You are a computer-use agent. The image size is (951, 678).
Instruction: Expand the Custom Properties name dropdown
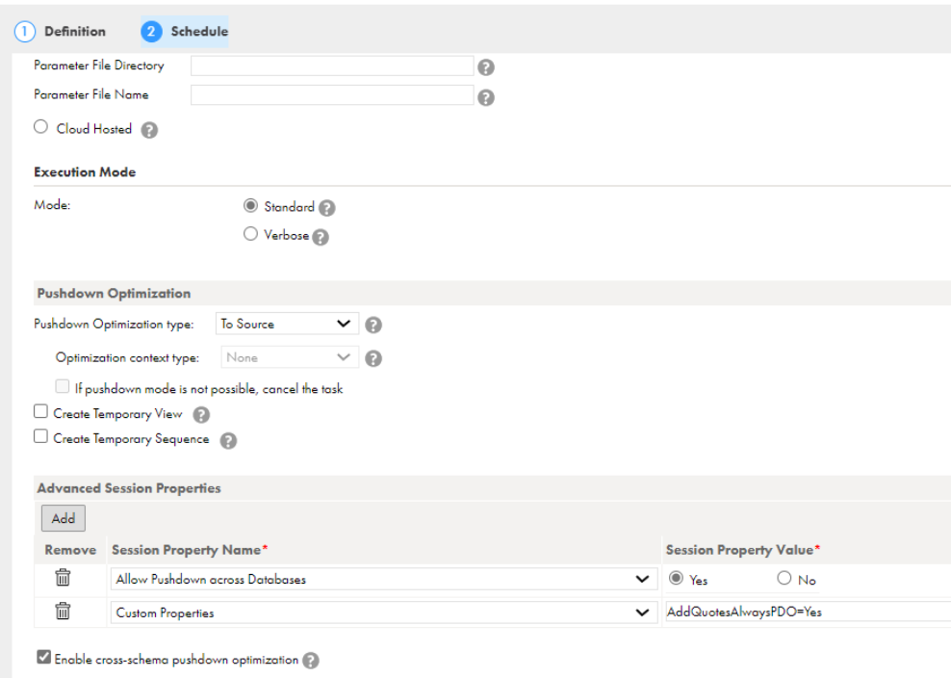tap(384, 613)
